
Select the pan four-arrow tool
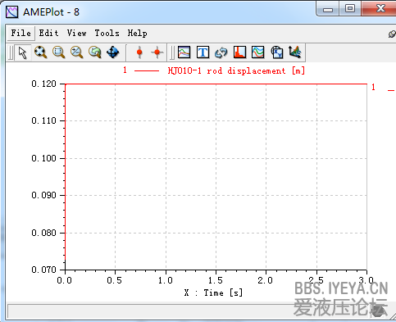coord(113,52)
